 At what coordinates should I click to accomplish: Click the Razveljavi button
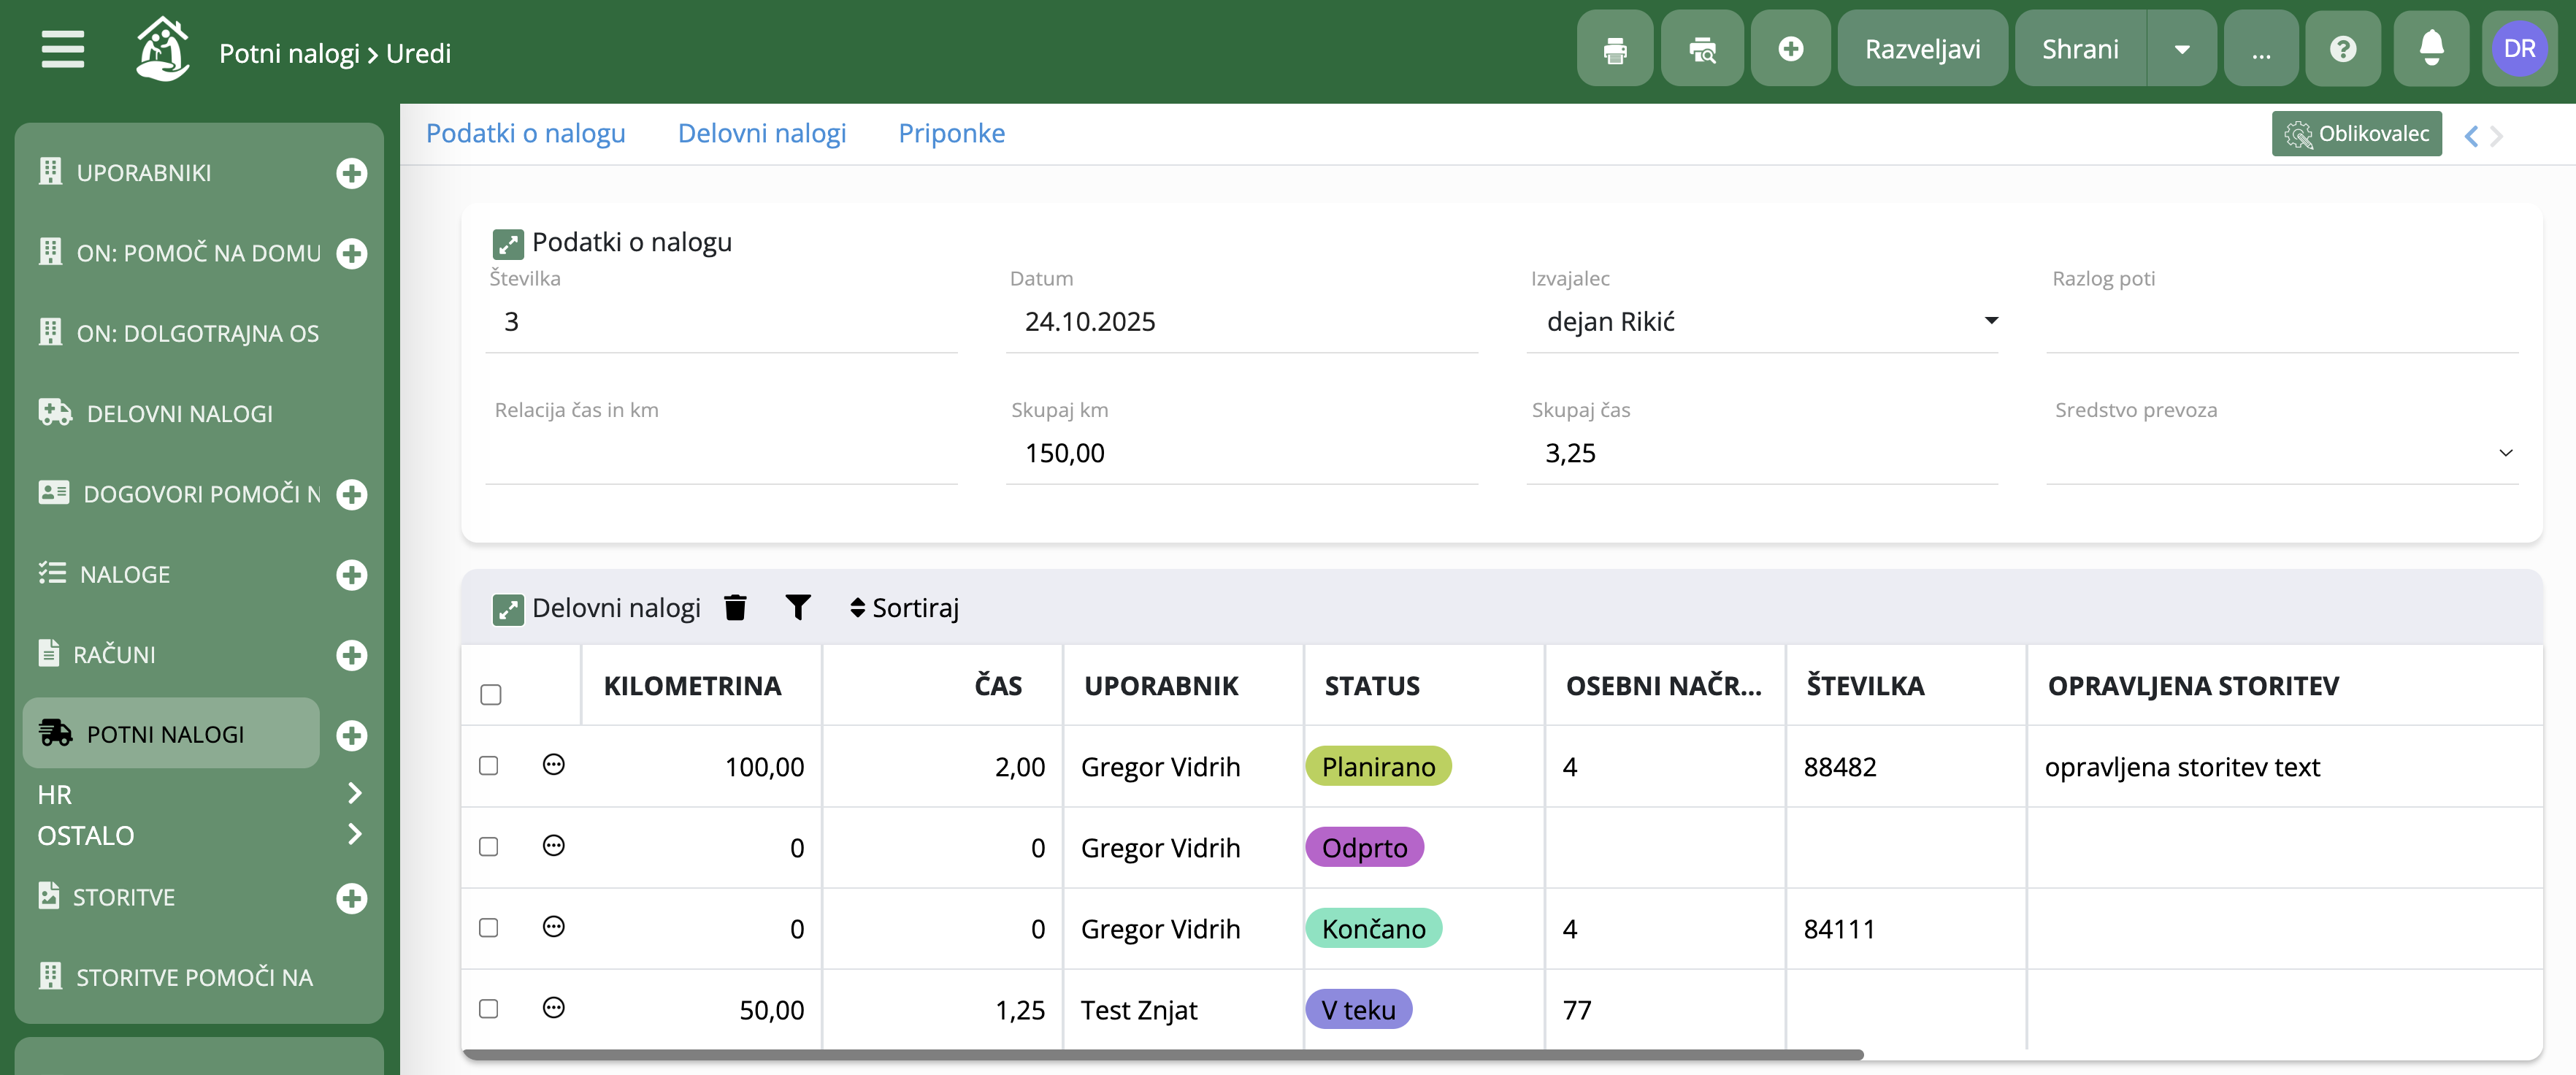pyautogui.click(x=1922, y=49)
